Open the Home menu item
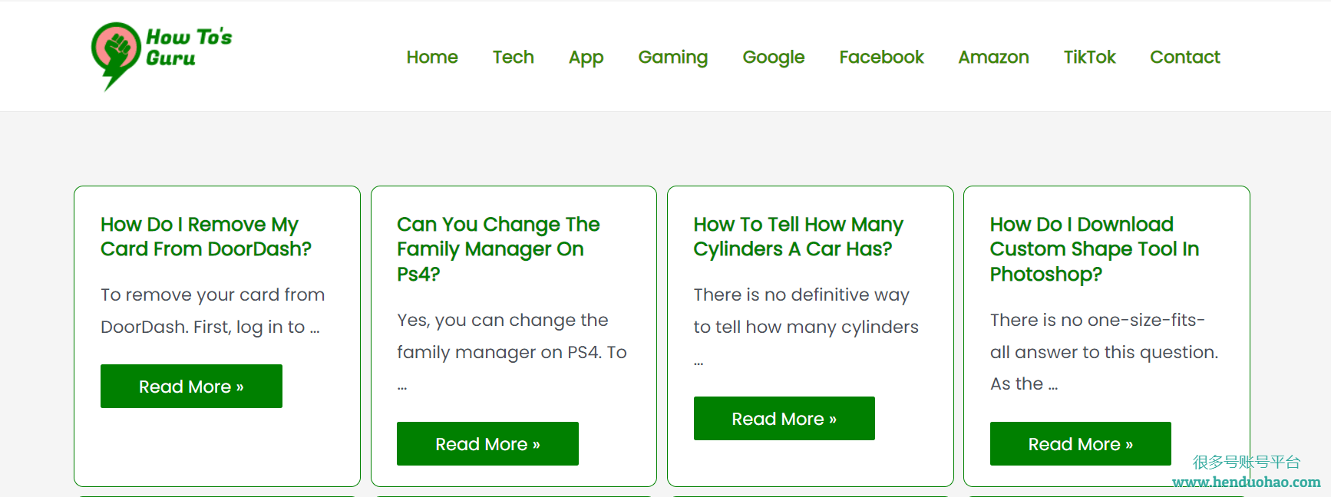1331x497 pixels. 432,57
